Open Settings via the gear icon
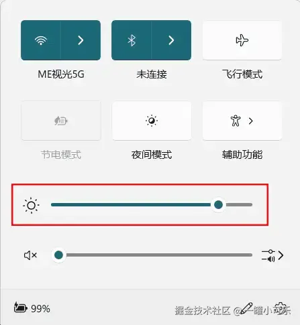The image size is (300, 325). click(281, 308)
